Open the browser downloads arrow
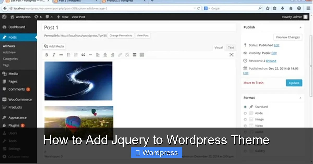Image resolution: width=313 pixels, height=164 pixels. [x=282, y=8]
